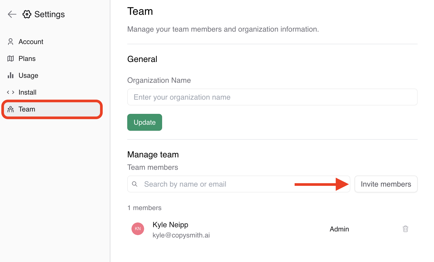Viewport: 434px width, 262px height.
Task: Select the Team sidebar label
Action: coord(27,109)
